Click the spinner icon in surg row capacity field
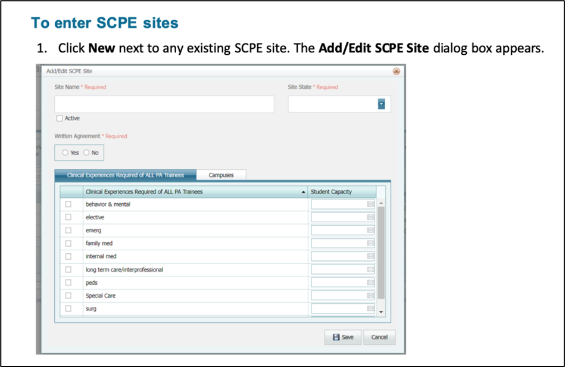 pos(371,309)
